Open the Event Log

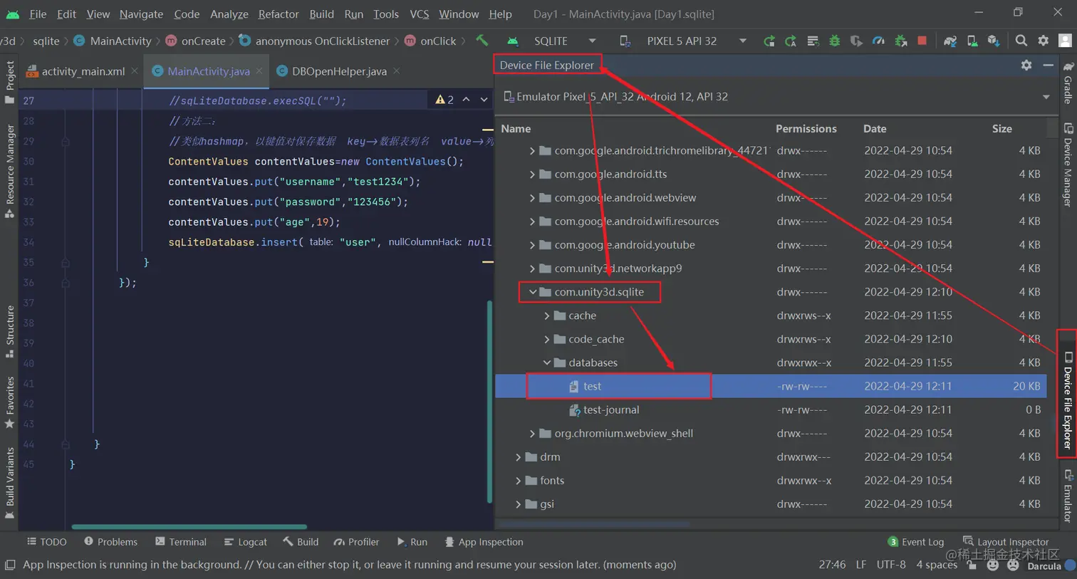[x=915, y=542]
